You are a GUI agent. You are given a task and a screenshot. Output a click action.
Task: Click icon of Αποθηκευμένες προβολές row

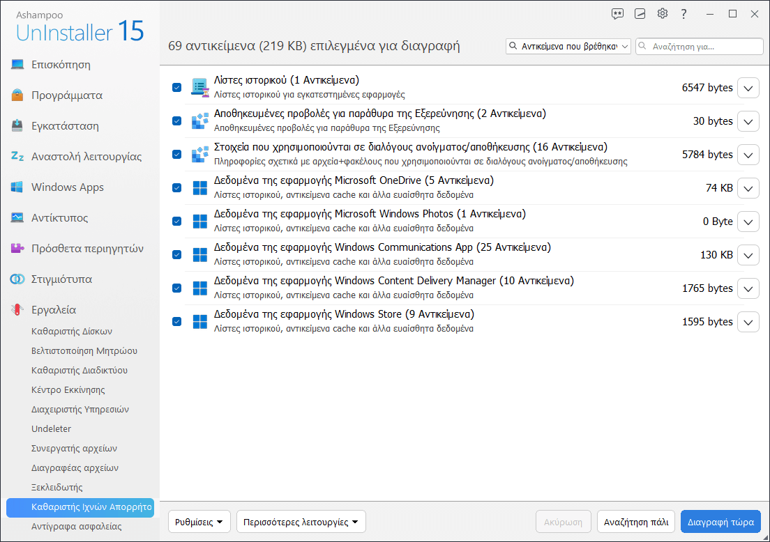point(200,121)
